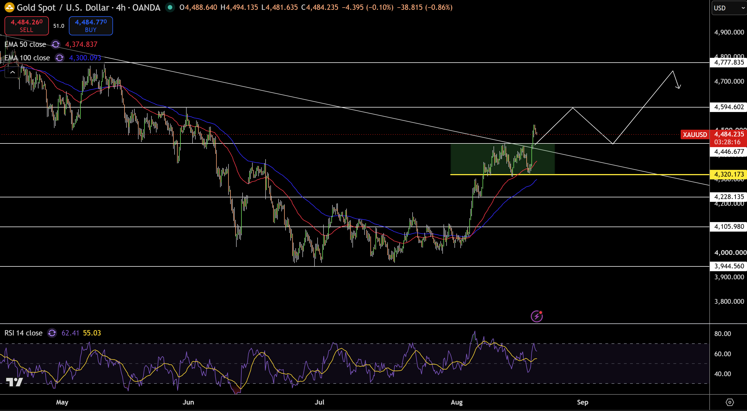This screenshot has width=747, height=411.
Task: Open chart settings gear icon
Action: (730, 402)
